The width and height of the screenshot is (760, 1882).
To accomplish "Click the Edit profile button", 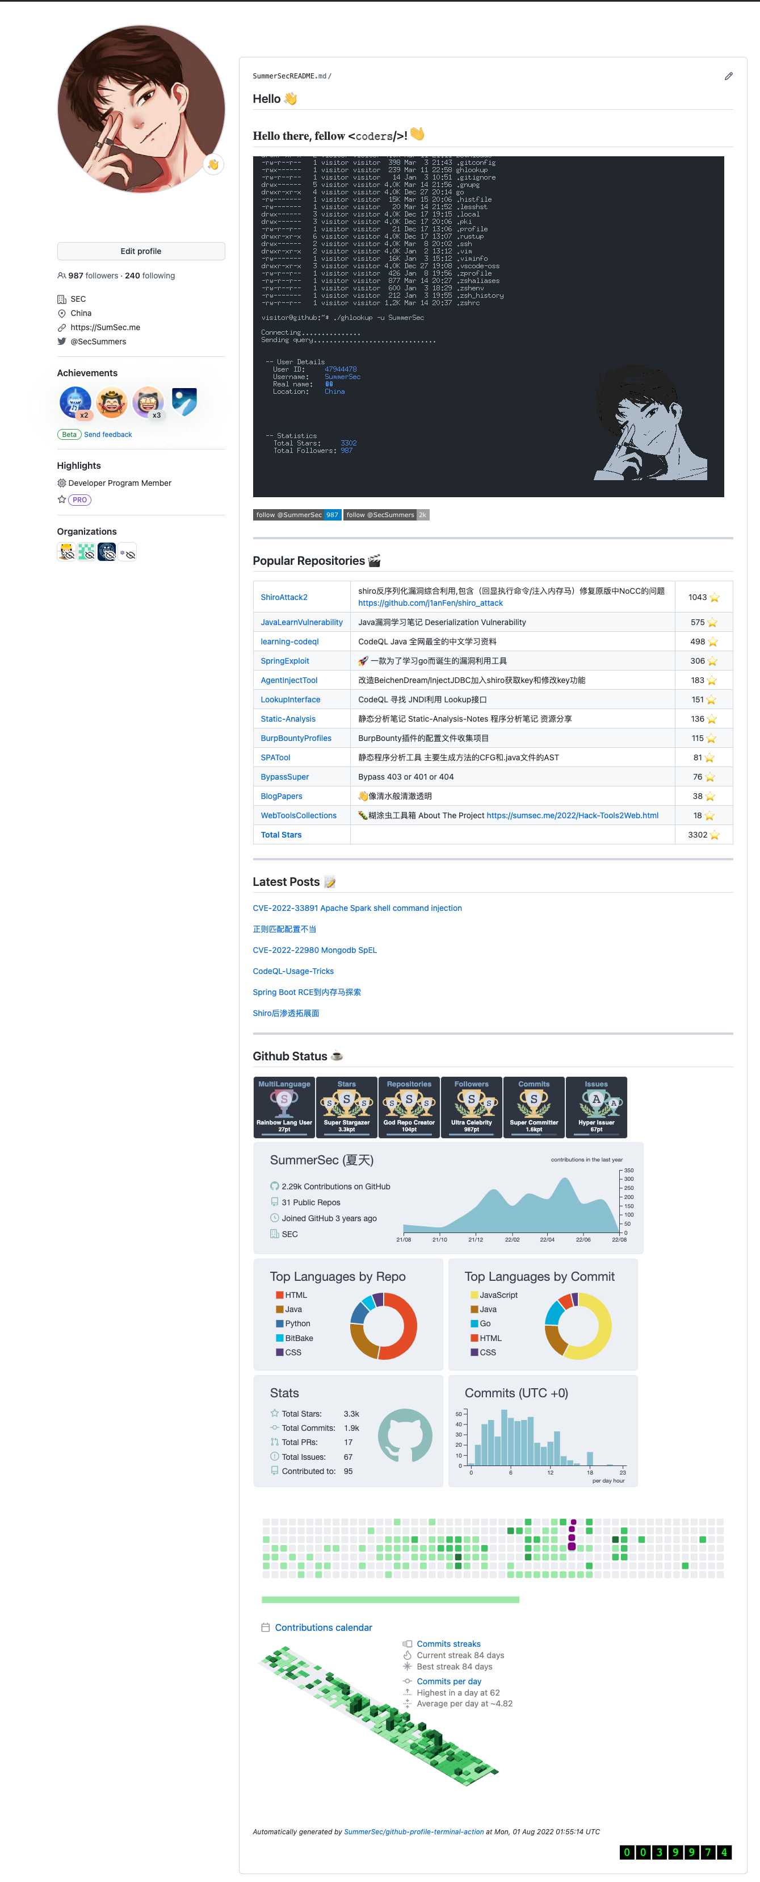I will click(141, 251).
